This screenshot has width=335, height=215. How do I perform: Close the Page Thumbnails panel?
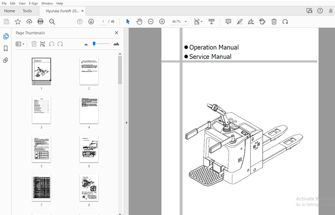point(116,32)
